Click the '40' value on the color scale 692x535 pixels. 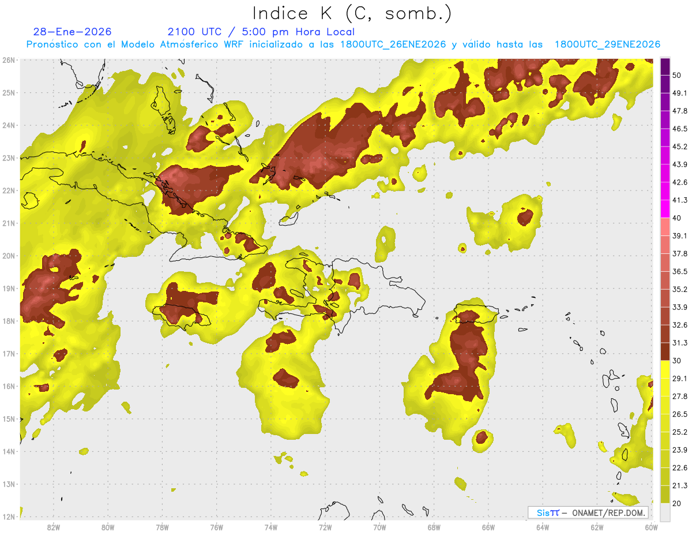click(677, 218)
